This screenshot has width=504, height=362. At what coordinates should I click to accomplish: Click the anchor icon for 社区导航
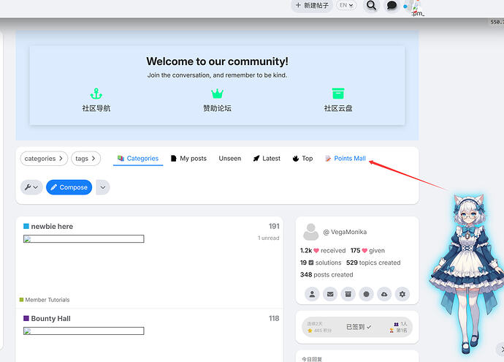(x=96, y=94)
